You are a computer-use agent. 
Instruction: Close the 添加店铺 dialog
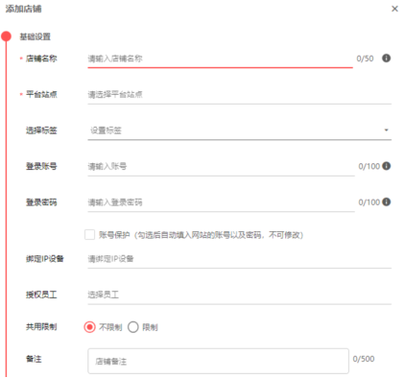pyautogui.click(x=394, y=9)
